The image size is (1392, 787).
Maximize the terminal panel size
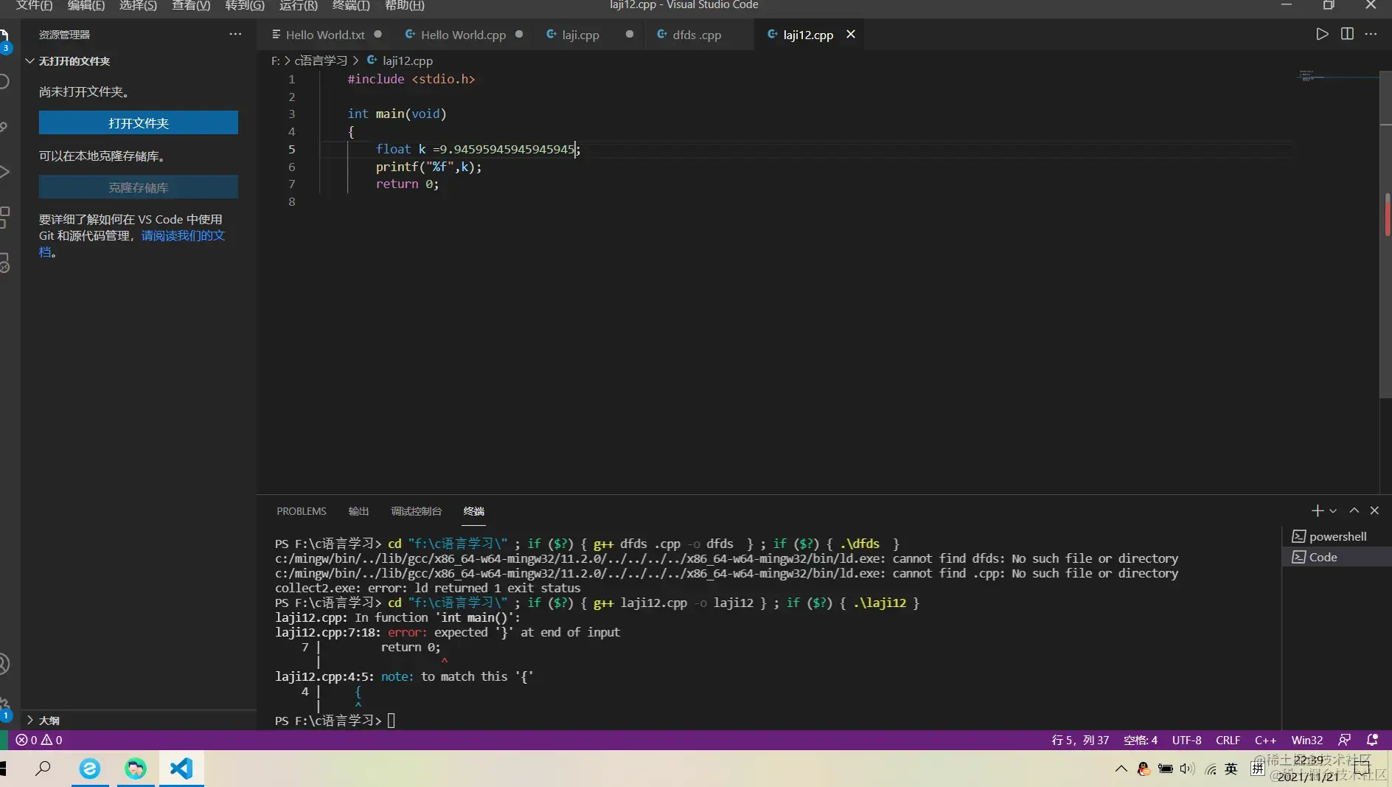coord(1354,510)
